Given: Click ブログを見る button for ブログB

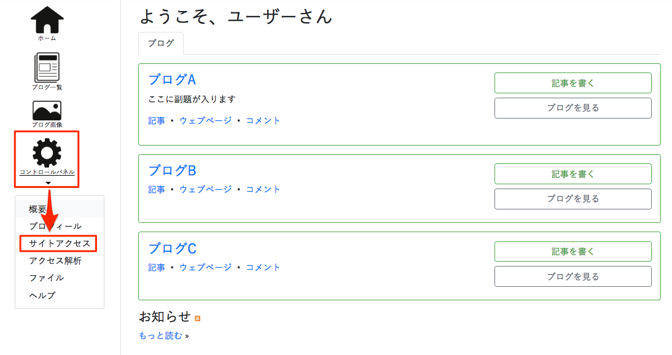Looking at the screenshot, I should pos(573,199).
